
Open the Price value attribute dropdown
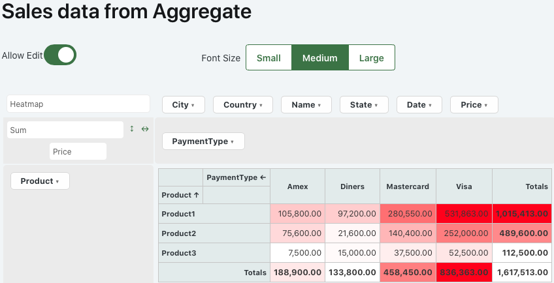tap(78, 151)
